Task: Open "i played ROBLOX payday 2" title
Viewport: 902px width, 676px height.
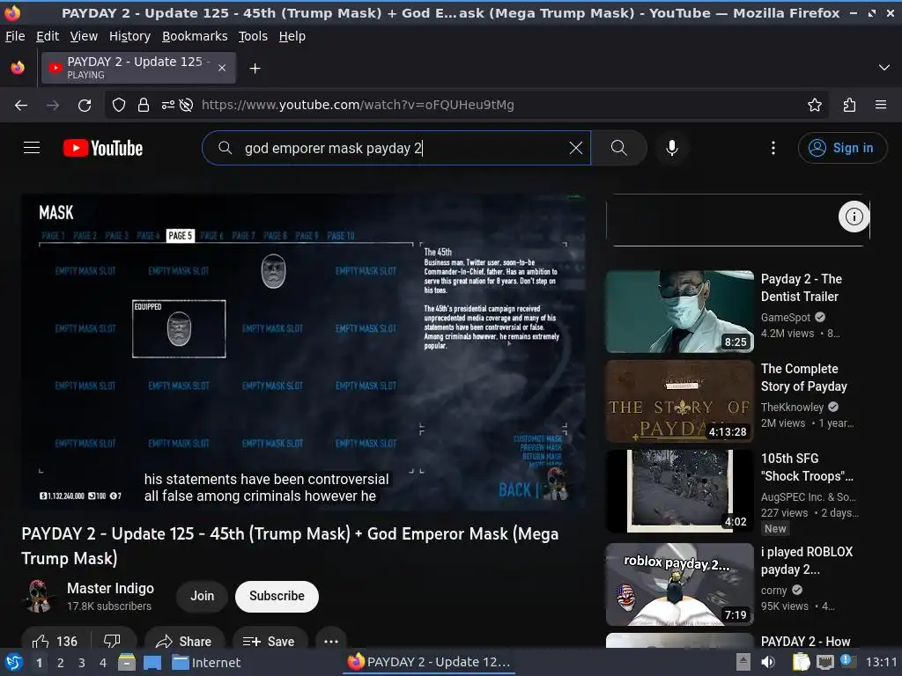Action: 807,561
